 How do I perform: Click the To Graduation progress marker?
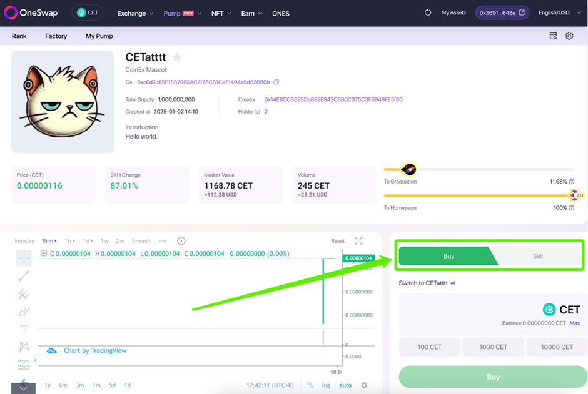click(x=408, y=169)
